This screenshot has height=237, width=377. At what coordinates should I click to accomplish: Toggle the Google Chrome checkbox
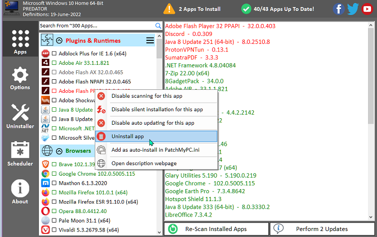54,174
